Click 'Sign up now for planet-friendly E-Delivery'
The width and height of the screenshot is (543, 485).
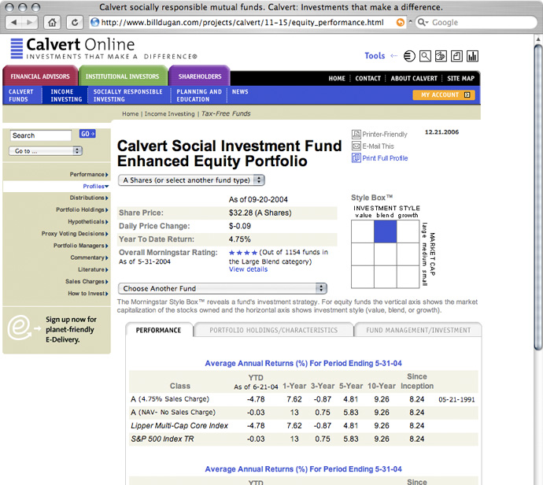71,329
